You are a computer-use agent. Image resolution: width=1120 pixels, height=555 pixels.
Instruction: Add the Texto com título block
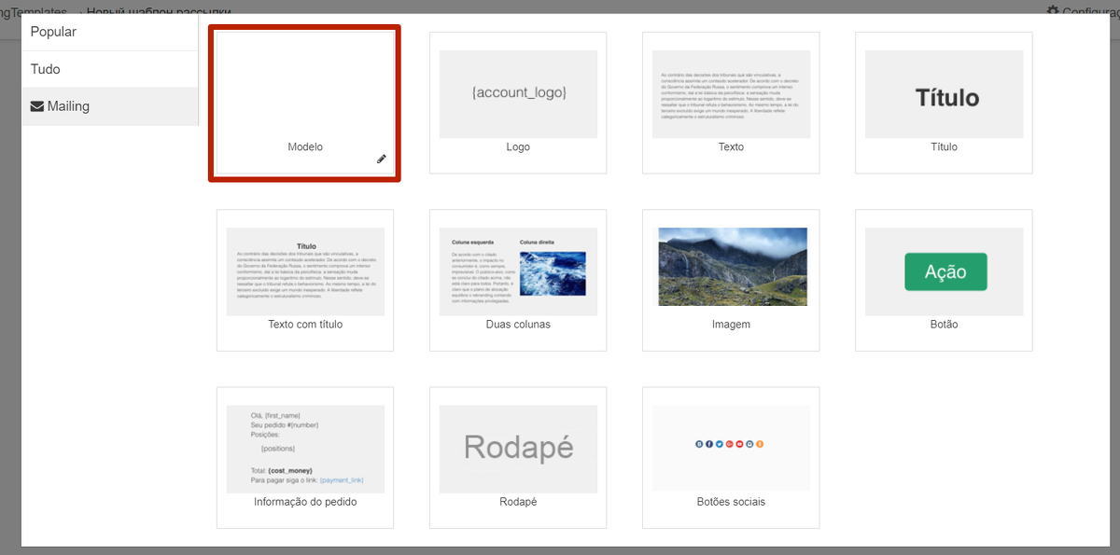(x=305, y=280)
